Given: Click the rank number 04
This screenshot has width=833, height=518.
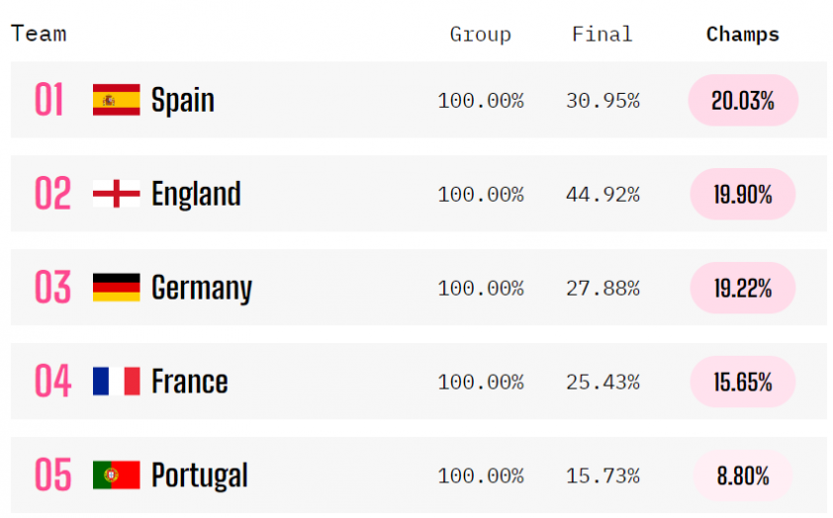Looking at the screenshot, I should [x=53, y=382].
